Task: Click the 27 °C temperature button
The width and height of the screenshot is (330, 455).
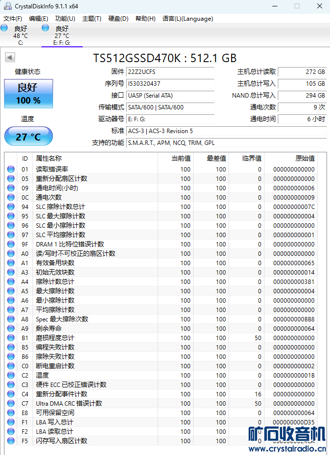Action: (x=29, y=137)
